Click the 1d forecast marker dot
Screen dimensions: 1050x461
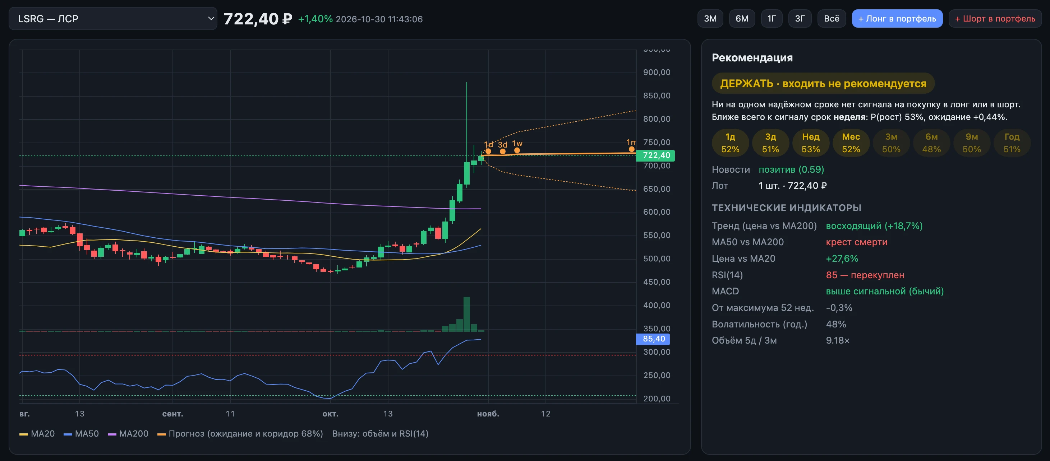(x=488, y=152)
